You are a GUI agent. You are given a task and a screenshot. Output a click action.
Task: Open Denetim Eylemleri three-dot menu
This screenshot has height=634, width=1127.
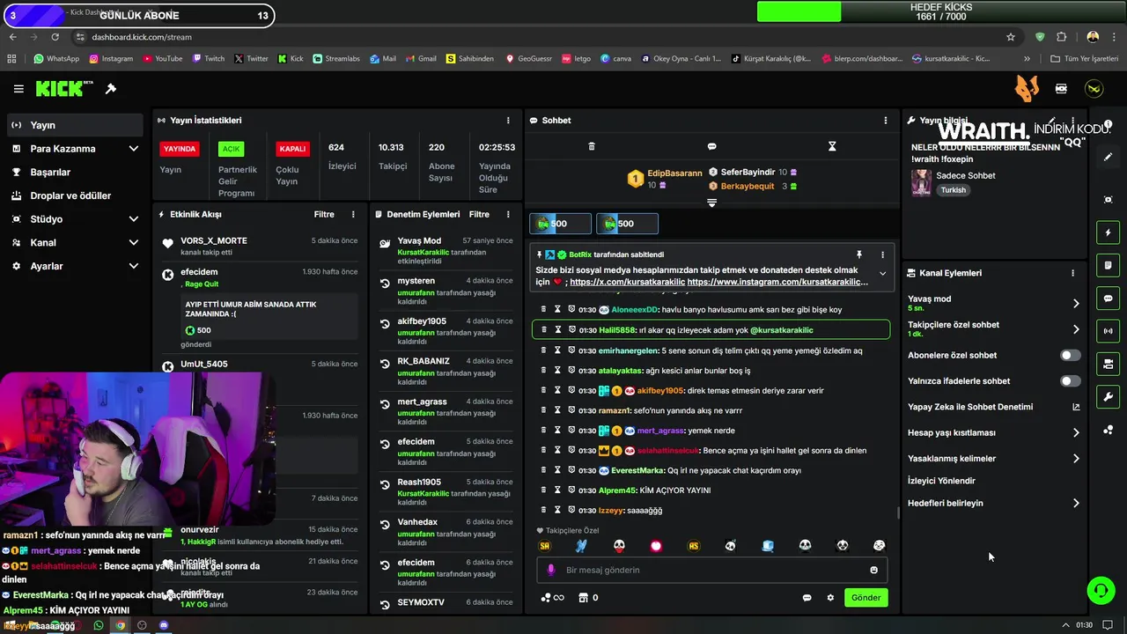point(508,214)
